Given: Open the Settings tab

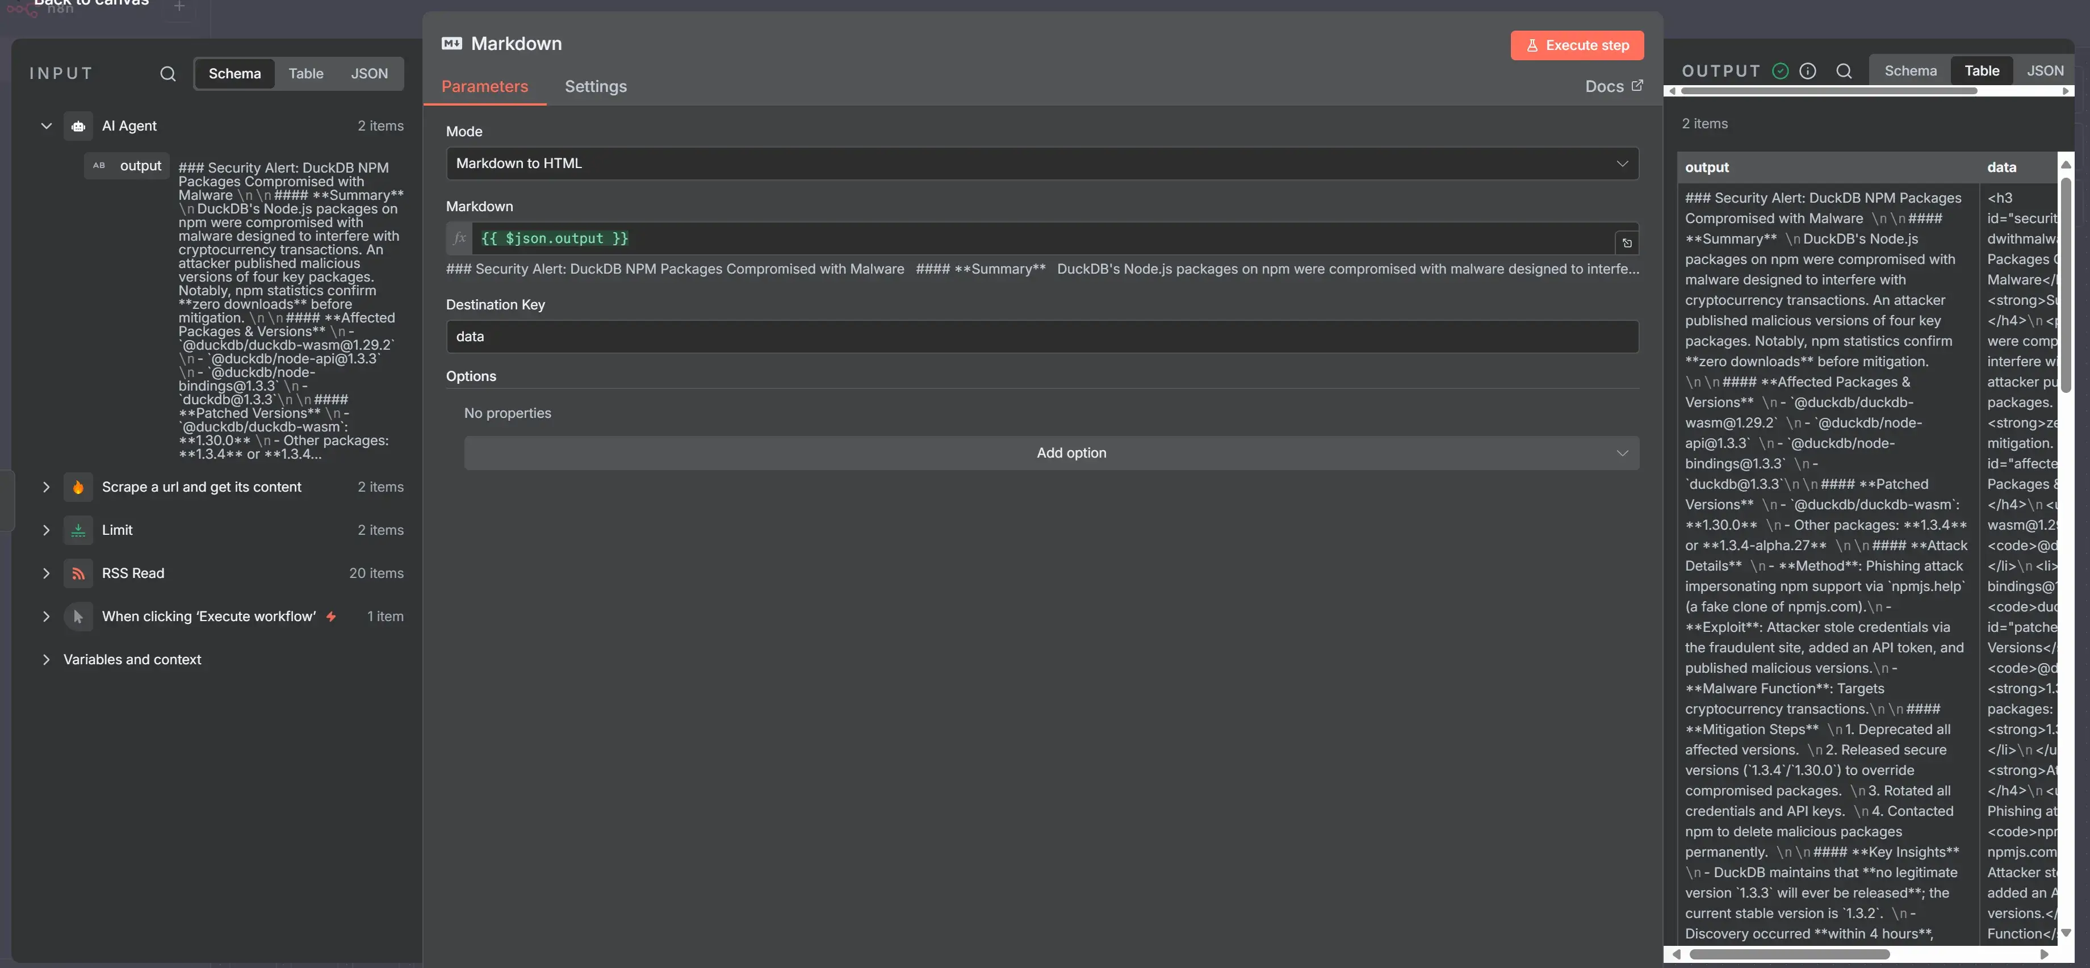Looking at the screenshot, I should click(596, 87).
